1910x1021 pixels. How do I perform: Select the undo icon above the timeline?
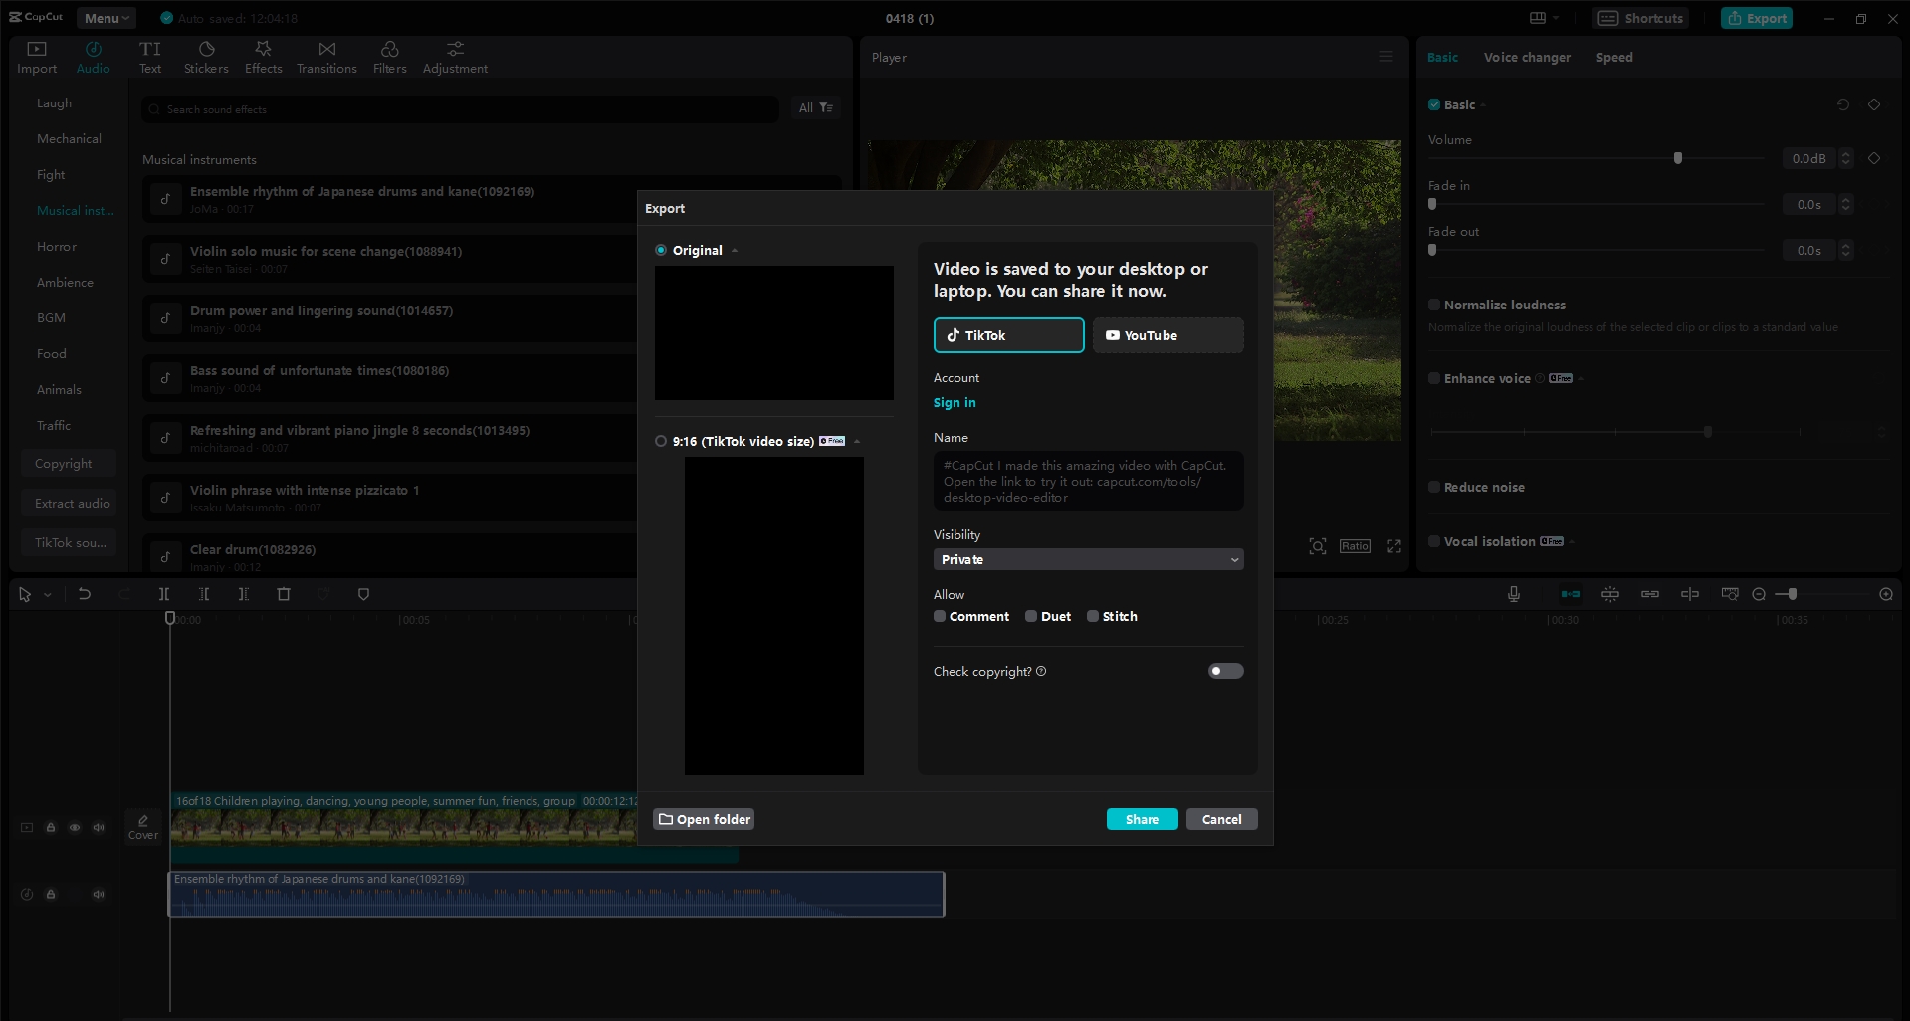coord(85,594)
